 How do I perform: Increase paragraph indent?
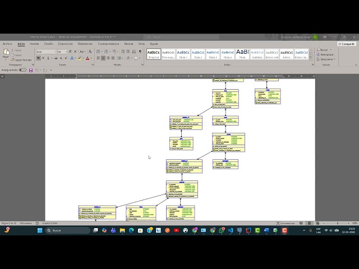point(128,52)
